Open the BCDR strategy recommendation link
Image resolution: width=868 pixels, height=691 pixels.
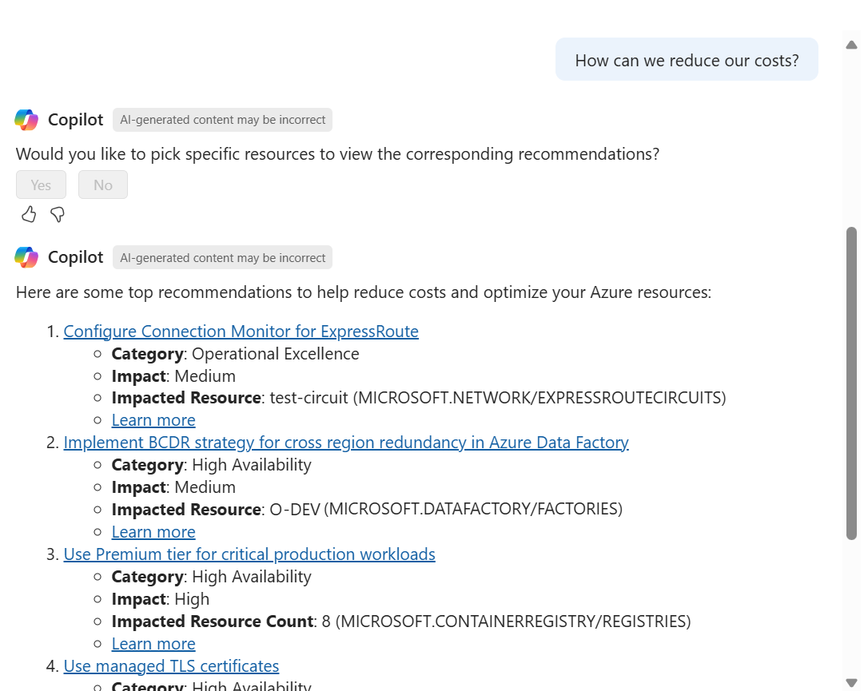pyautogui.click(x=345, y=442)
